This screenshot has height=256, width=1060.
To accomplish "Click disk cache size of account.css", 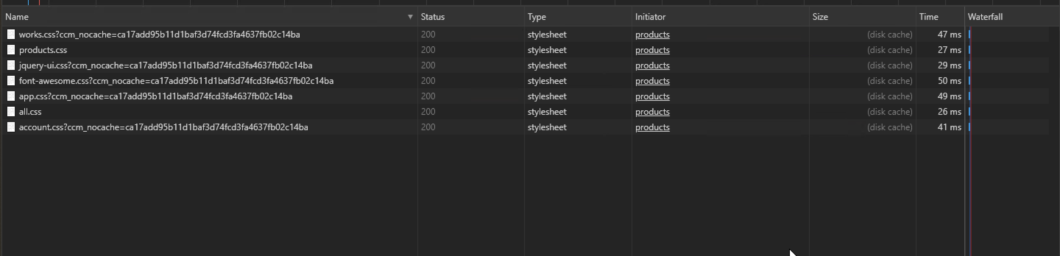I will (x=890, y=127).
